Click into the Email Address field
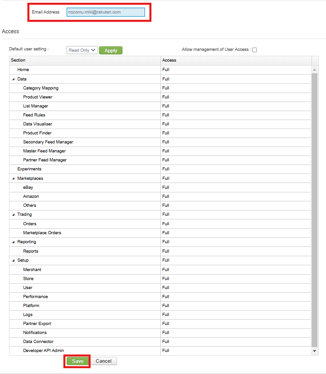326x374 pixels. 106,12
